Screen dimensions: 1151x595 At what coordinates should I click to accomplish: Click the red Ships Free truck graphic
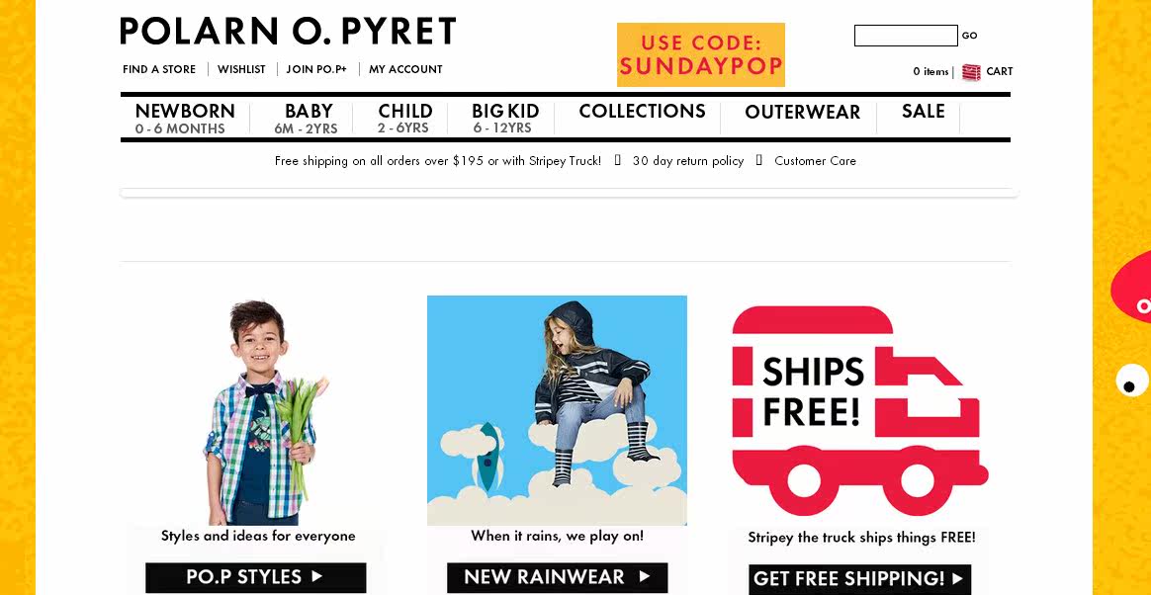pos(859,410)
